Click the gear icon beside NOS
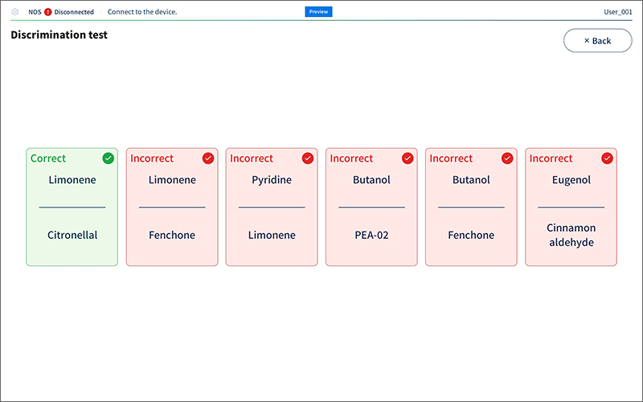 14,12
